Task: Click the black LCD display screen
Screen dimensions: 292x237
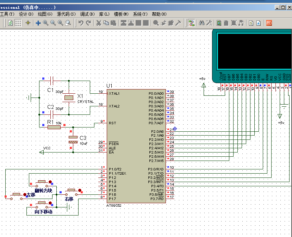Action: point(254,51)
